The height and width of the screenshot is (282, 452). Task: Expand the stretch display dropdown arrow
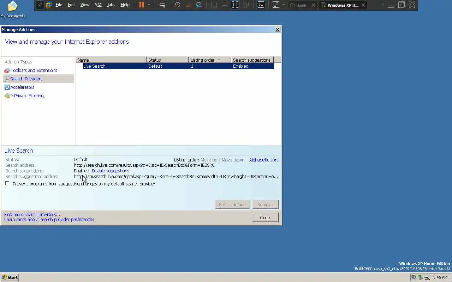[x=283, y=5]
